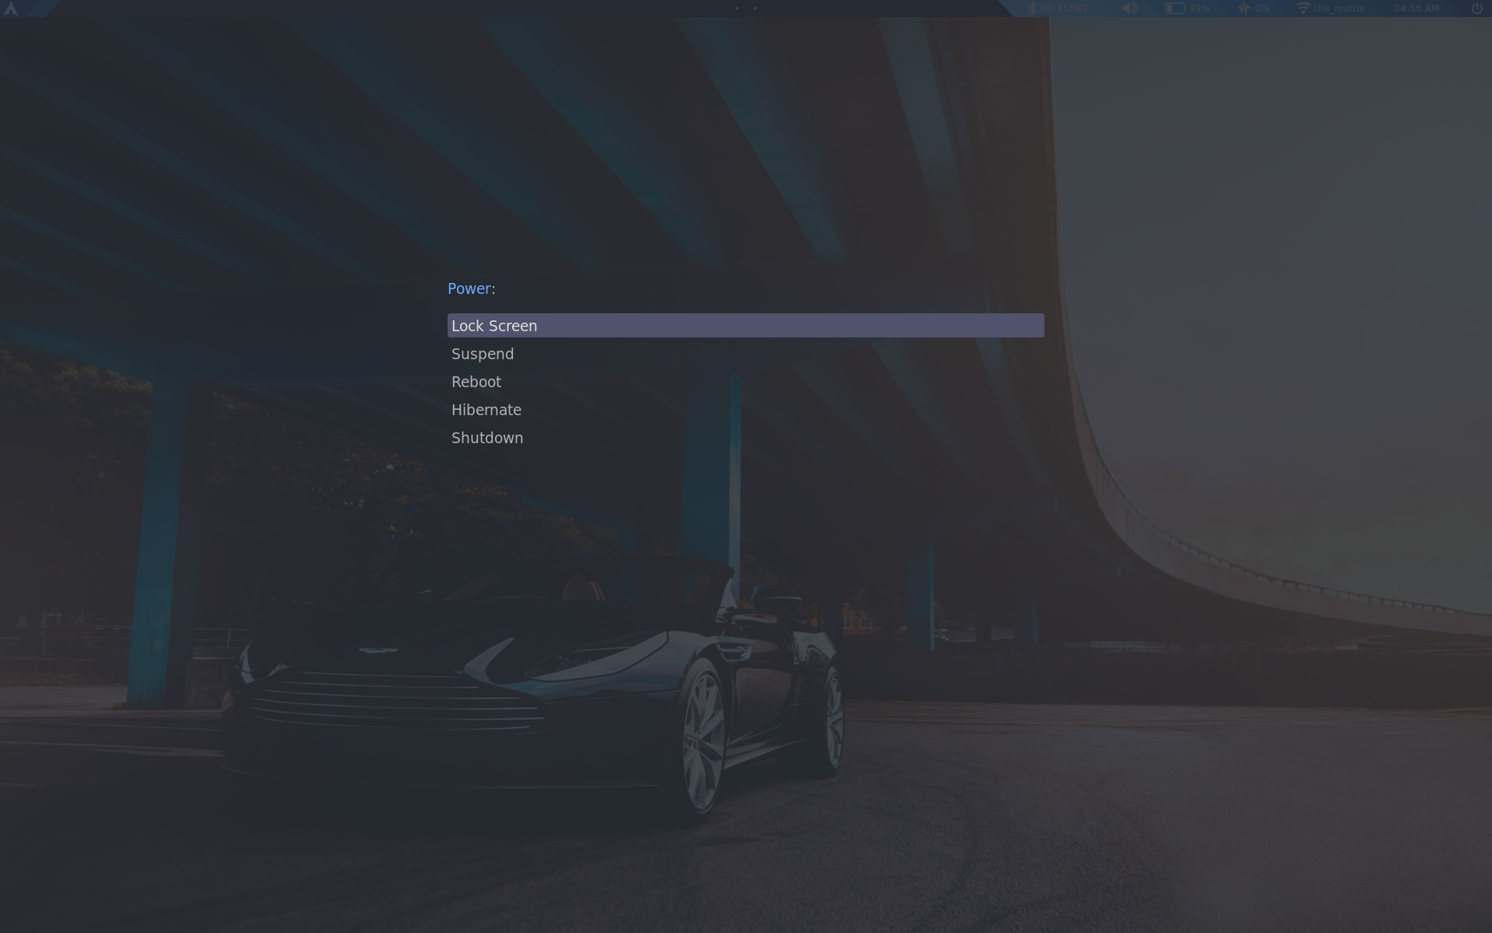Click the HD 350BT device label

click(1064, 9)
